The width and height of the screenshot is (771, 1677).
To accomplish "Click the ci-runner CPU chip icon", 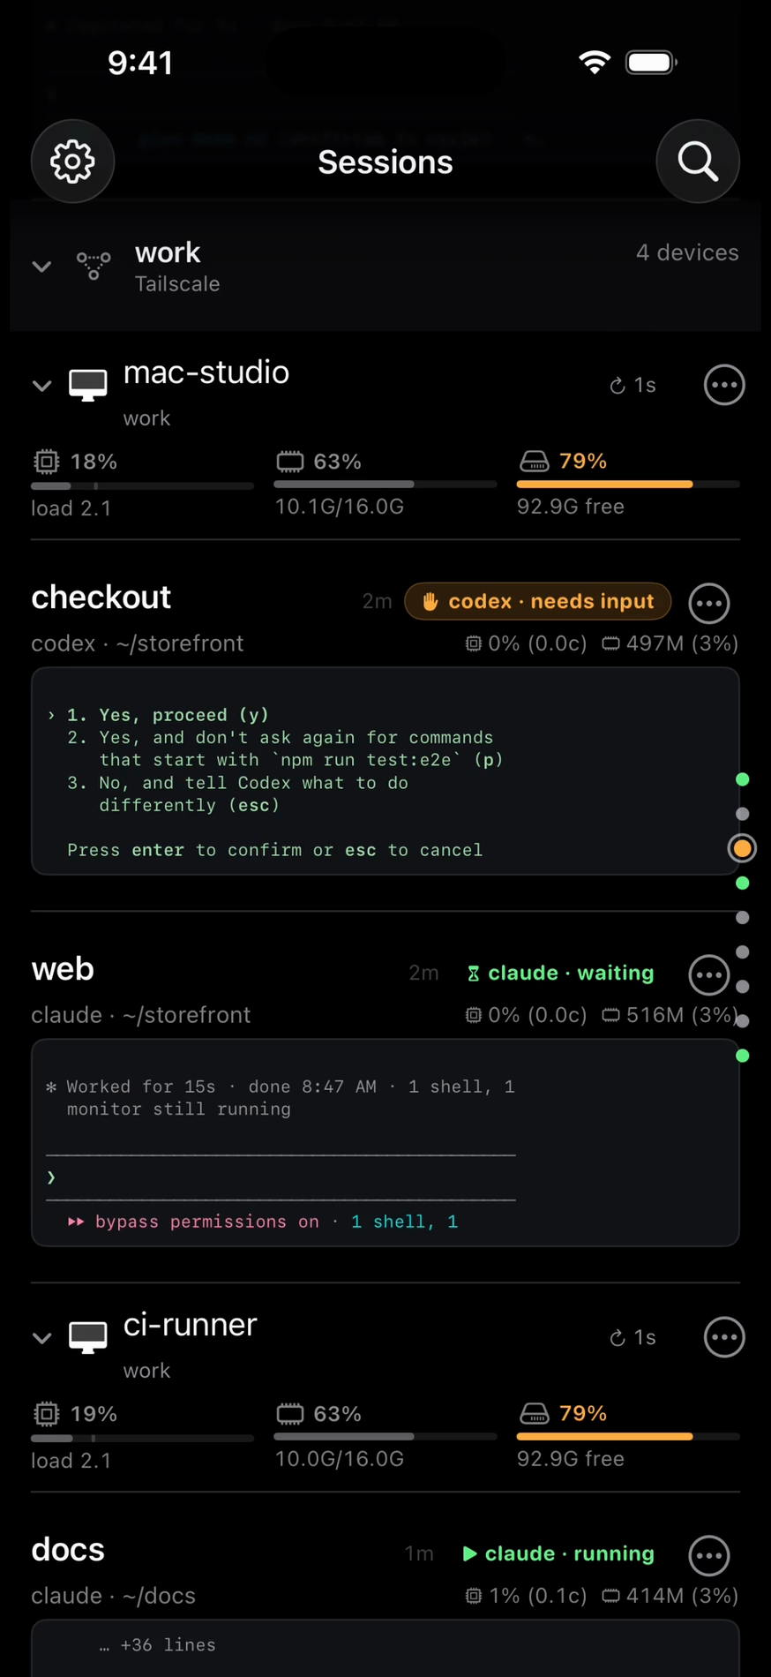I will (47, 1414).
